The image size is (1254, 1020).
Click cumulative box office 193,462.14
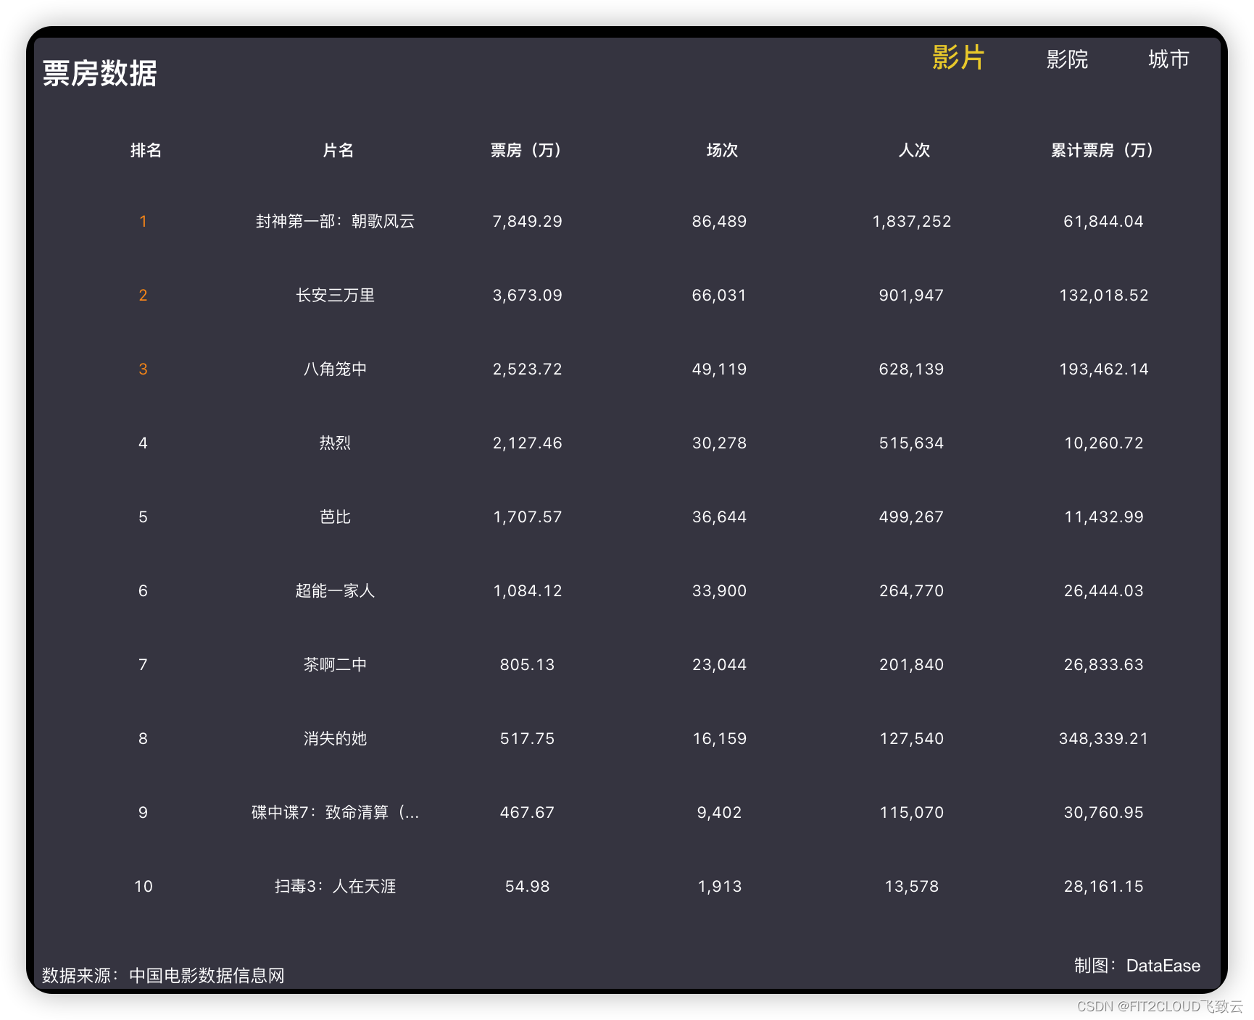[x=1103, y=369]
